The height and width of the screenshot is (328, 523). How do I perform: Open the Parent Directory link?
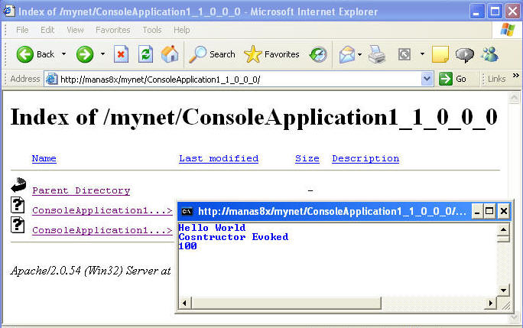pos(81,190)
